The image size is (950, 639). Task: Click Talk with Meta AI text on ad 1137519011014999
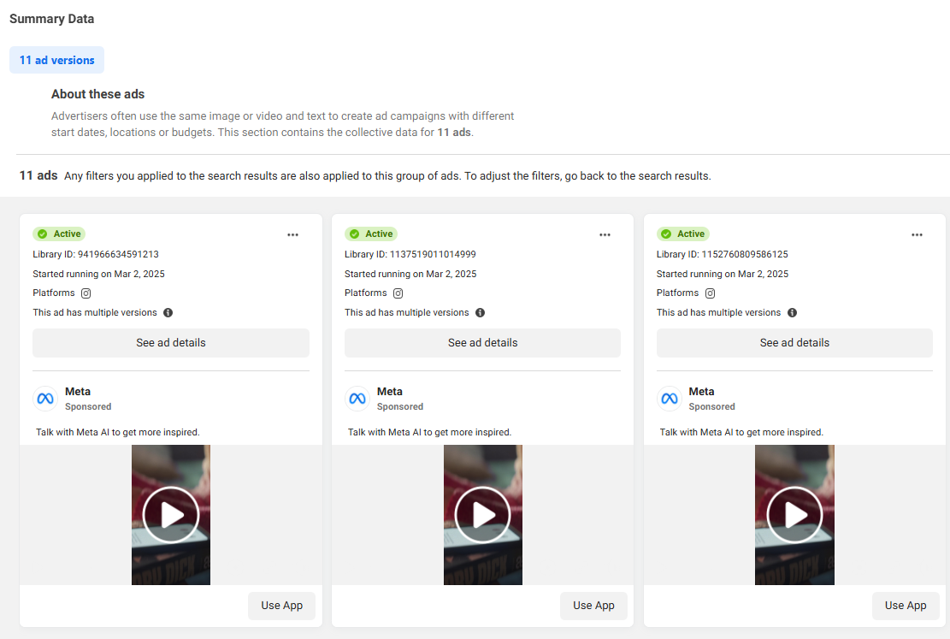tap(429, 432)
